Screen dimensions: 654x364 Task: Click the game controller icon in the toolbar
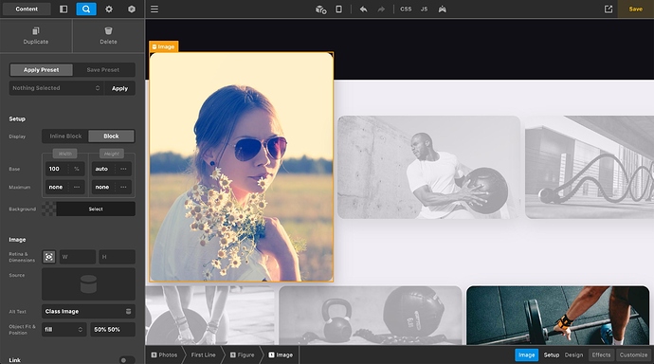coord(442,9)
